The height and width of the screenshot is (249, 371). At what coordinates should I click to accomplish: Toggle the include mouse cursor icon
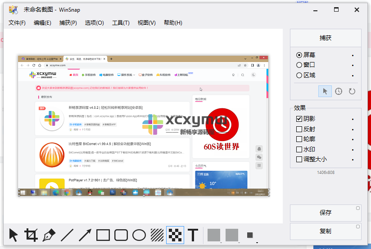[x=325, y=91]
